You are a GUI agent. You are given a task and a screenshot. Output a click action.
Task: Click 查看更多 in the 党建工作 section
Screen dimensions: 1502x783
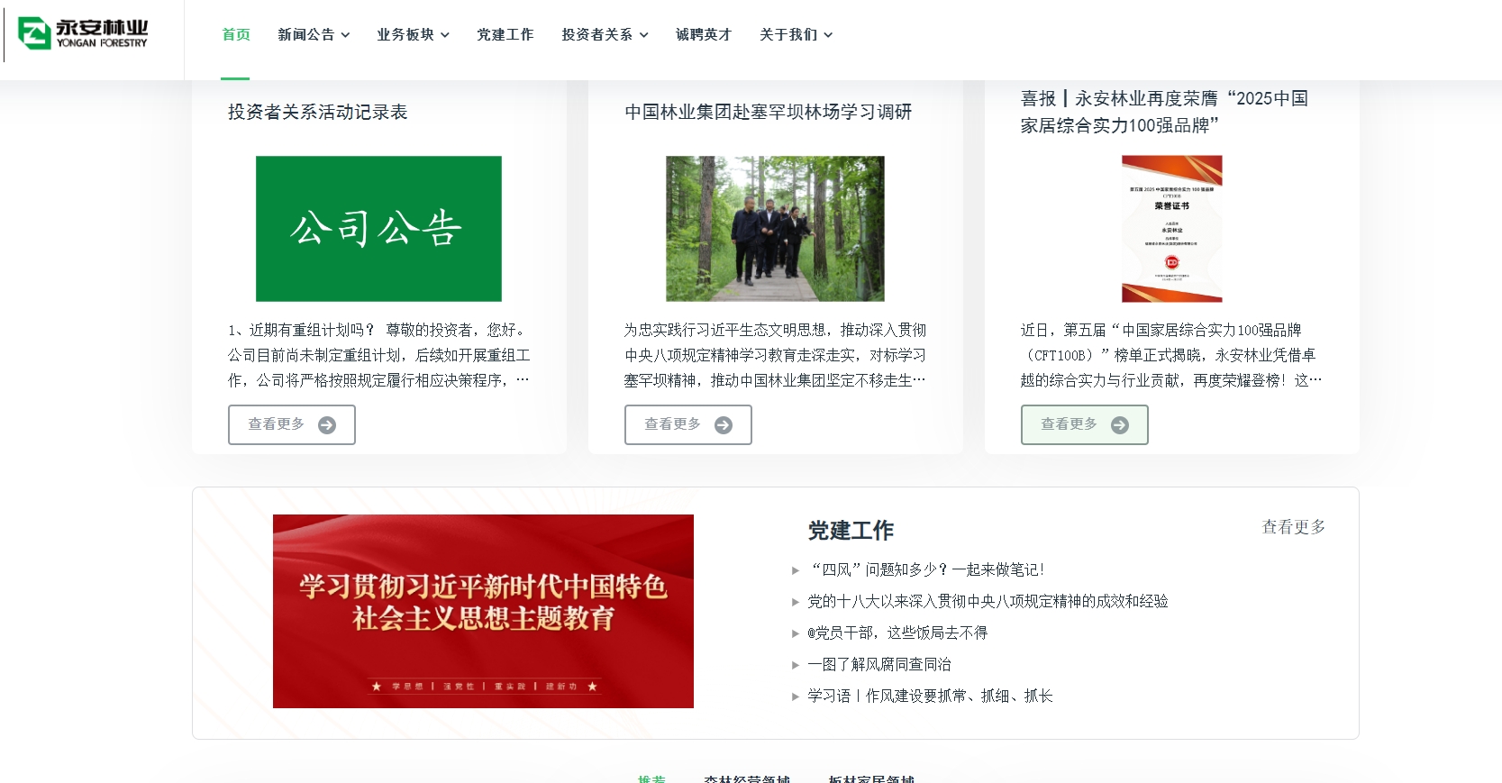1294,527
